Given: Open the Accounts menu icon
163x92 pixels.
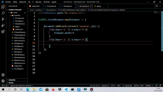Looking at the screenshot, I should (3, 75).
